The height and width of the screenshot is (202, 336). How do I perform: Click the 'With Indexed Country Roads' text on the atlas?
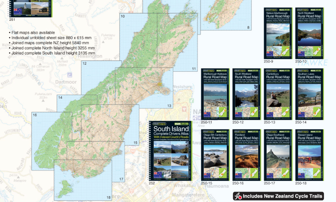[x=171, y=137]
